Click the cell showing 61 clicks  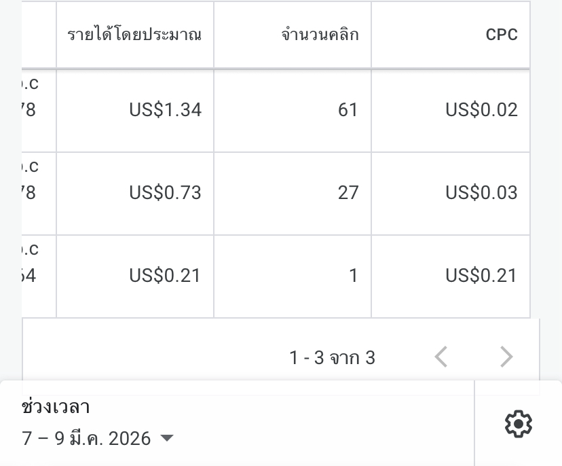[x=348, y=110]
